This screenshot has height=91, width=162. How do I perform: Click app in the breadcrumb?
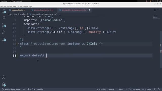(x=16, y=14)
